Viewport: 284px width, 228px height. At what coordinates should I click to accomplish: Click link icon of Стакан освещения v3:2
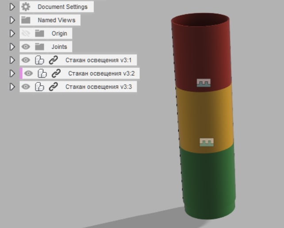pyautogui.click(x=56, y=73)
